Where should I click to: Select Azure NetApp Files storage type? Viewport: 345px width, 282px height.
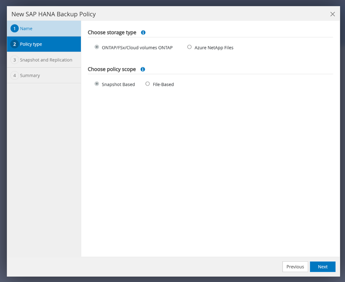[x=189, y=47]
